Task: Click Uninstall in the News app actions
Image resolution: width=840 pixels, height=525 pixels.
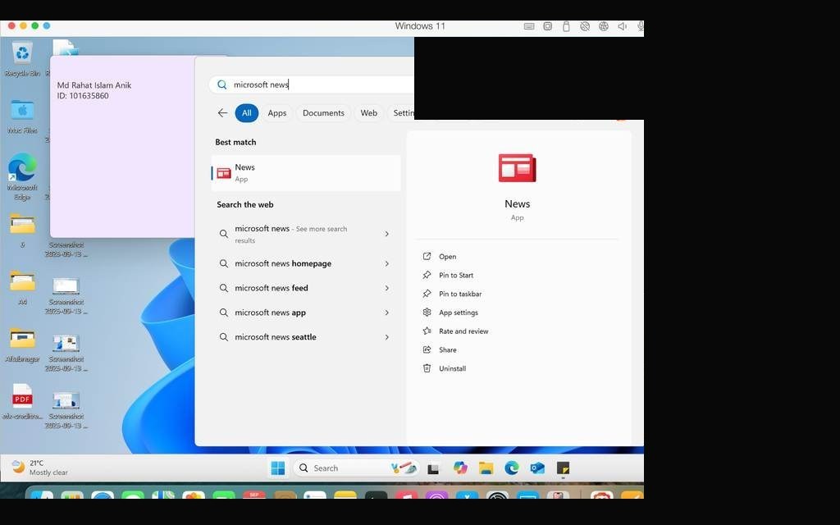Action: point(444,368)
